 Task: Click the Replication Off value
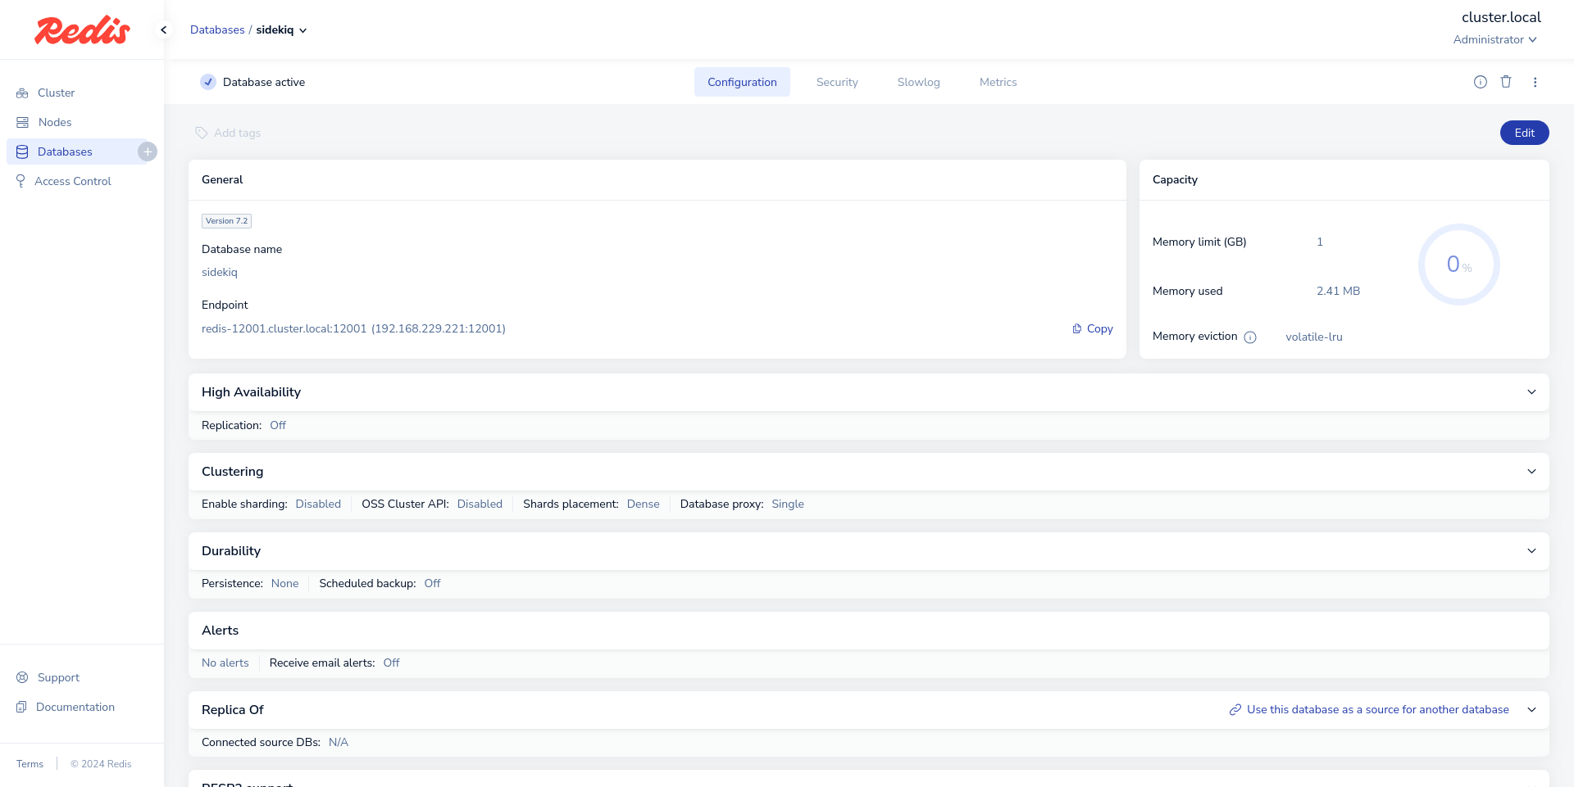278,426
